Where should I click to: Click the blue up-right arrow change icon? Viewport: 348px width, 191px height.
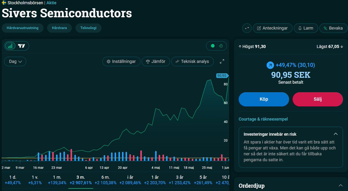click(270, 65)
